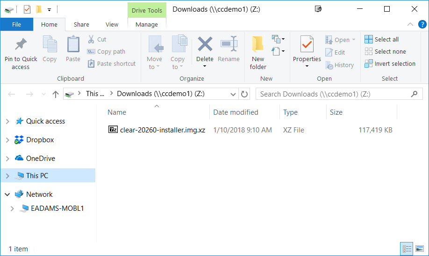Open the Customize Quick Access Toolbar dropdown
This screenshot has width=429, height=256.
point(49,10)
